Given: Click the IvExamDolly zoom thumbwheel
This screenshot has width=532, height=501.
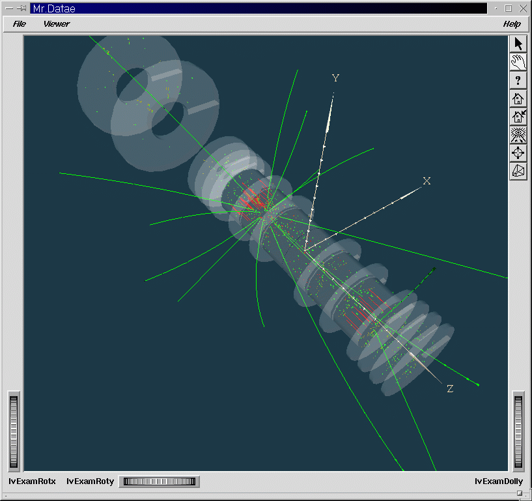Looking at the screenshot, I should click(518, 431).
